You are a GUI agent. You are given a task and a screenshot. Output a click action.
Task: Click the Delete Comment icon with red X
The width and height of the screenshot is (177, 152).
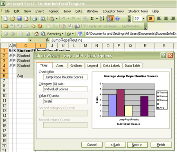(40, 26)
